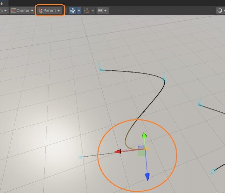Open the Center pivot mode dropdown

[x=22, y=11]
